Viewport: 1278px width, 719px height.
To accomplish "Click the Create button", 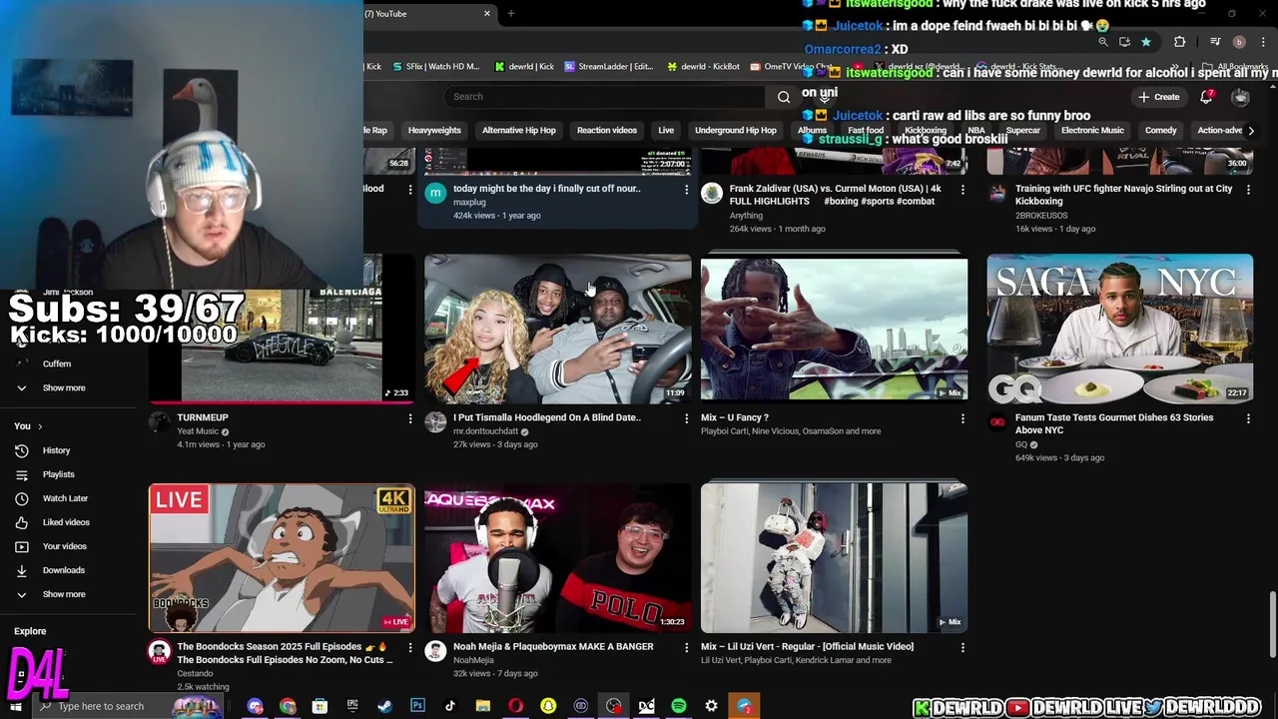I will (x=1159, y=97).
